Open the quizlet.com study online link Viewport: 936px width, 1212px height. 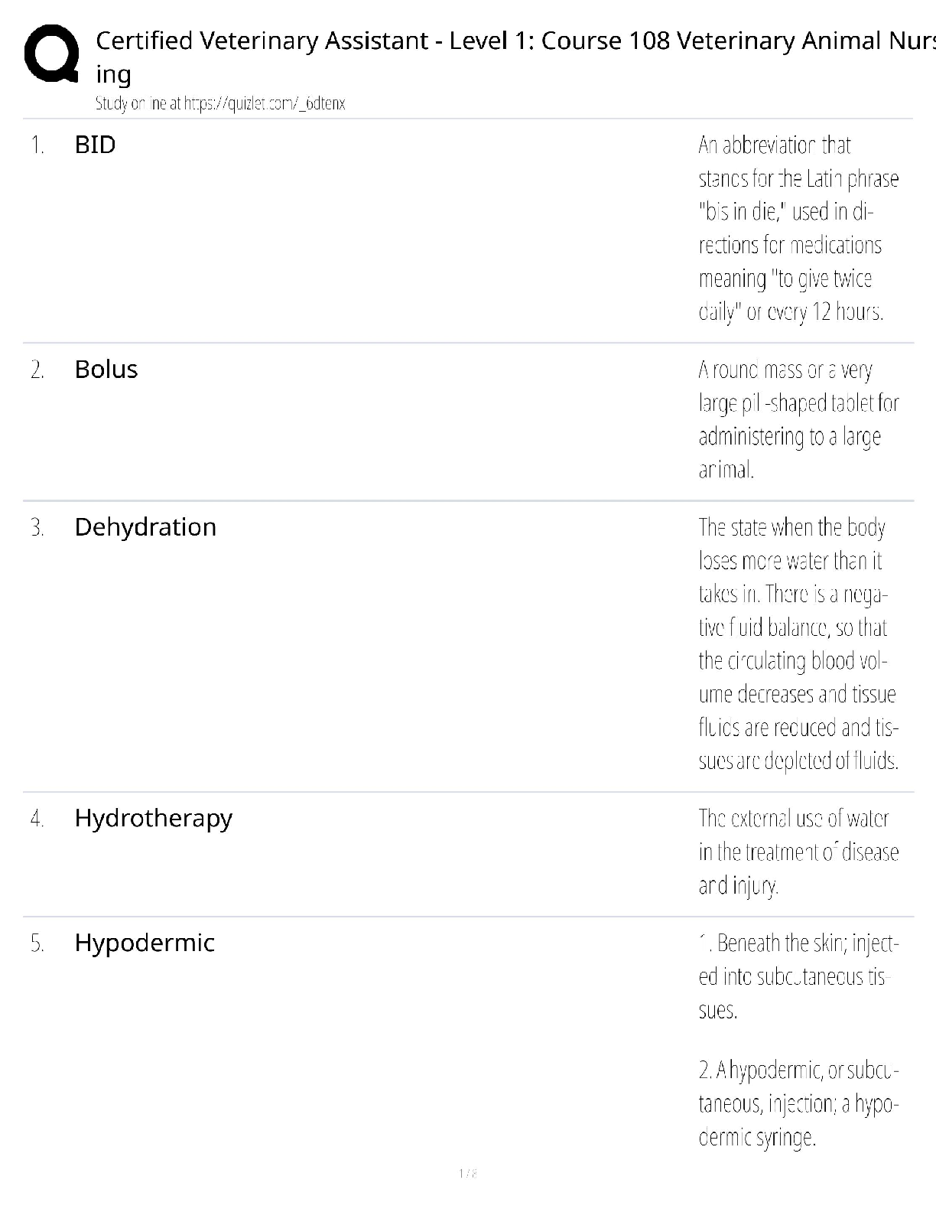(220, 104)
